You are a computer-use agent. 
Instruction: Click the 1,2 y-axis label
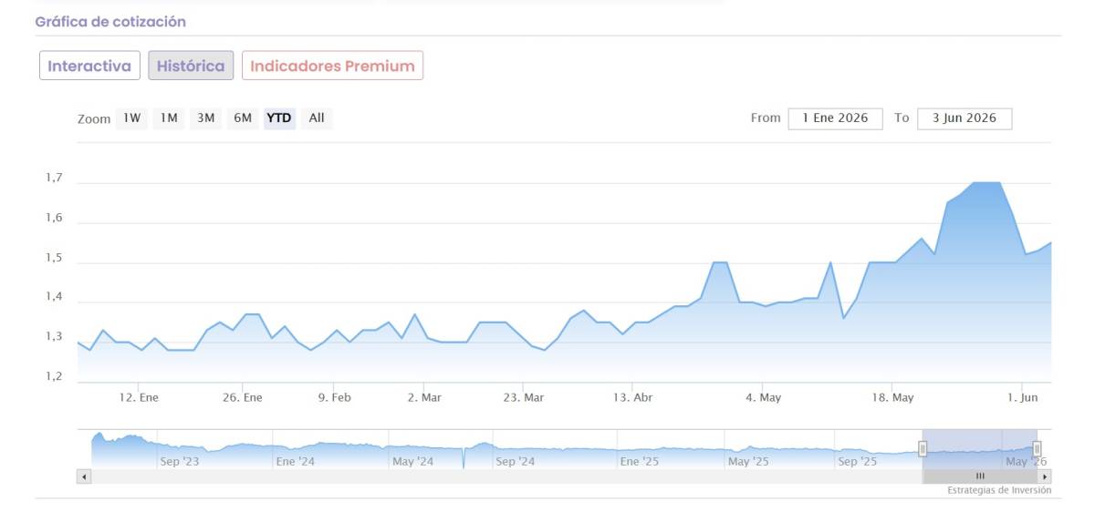pos(54,376)
